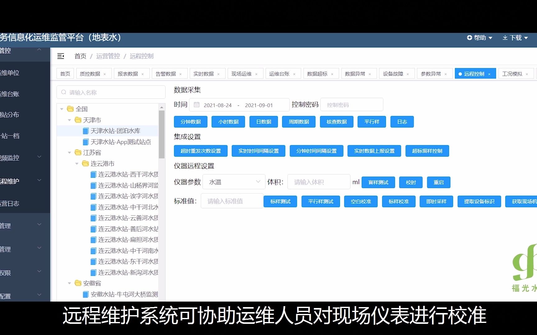Open the date range calendar icon
Screen dimensions: 537x335
point(196,105)
